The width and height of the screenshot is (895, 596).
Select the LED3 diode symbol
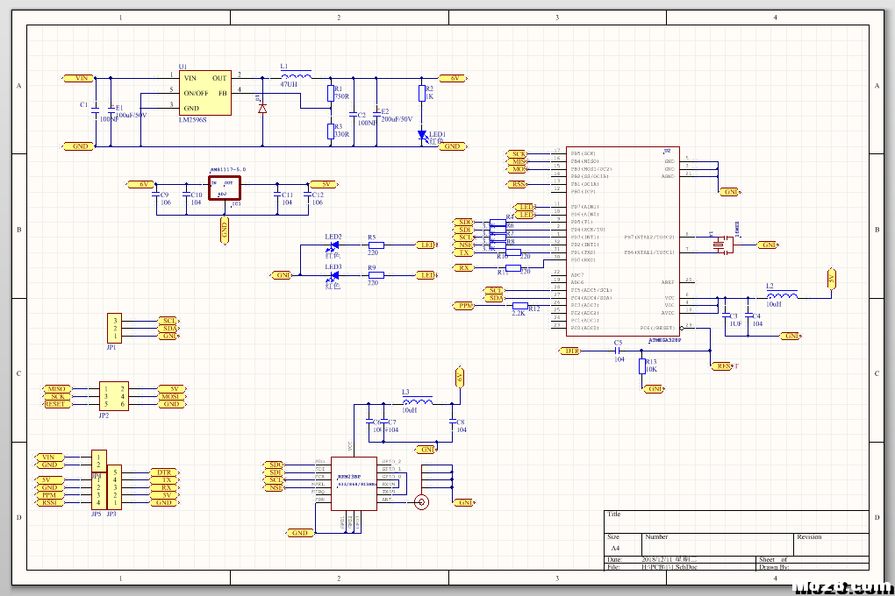tap(333, 275)
